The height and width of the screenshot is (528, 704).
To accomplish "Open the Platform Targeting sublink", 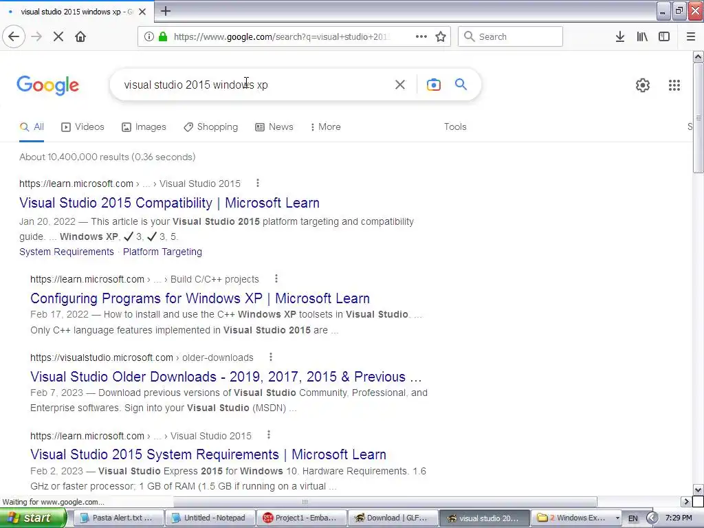I will (162, 252).
